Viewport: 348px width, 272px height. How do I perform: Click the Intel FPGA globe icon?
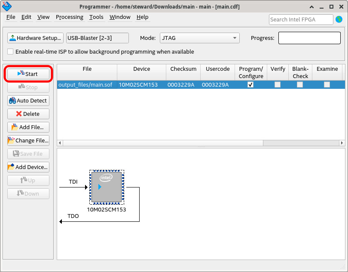coord(339,19)
